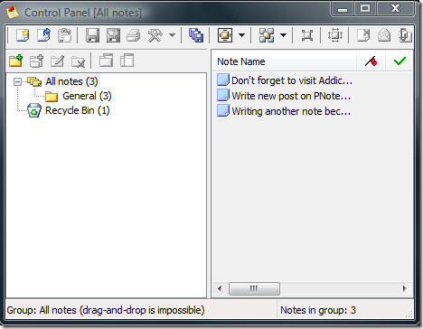This screenshot has height=329, width=423.
Task: Click the note icon beside "Writing another note"
Action: (x=223, y=110)
